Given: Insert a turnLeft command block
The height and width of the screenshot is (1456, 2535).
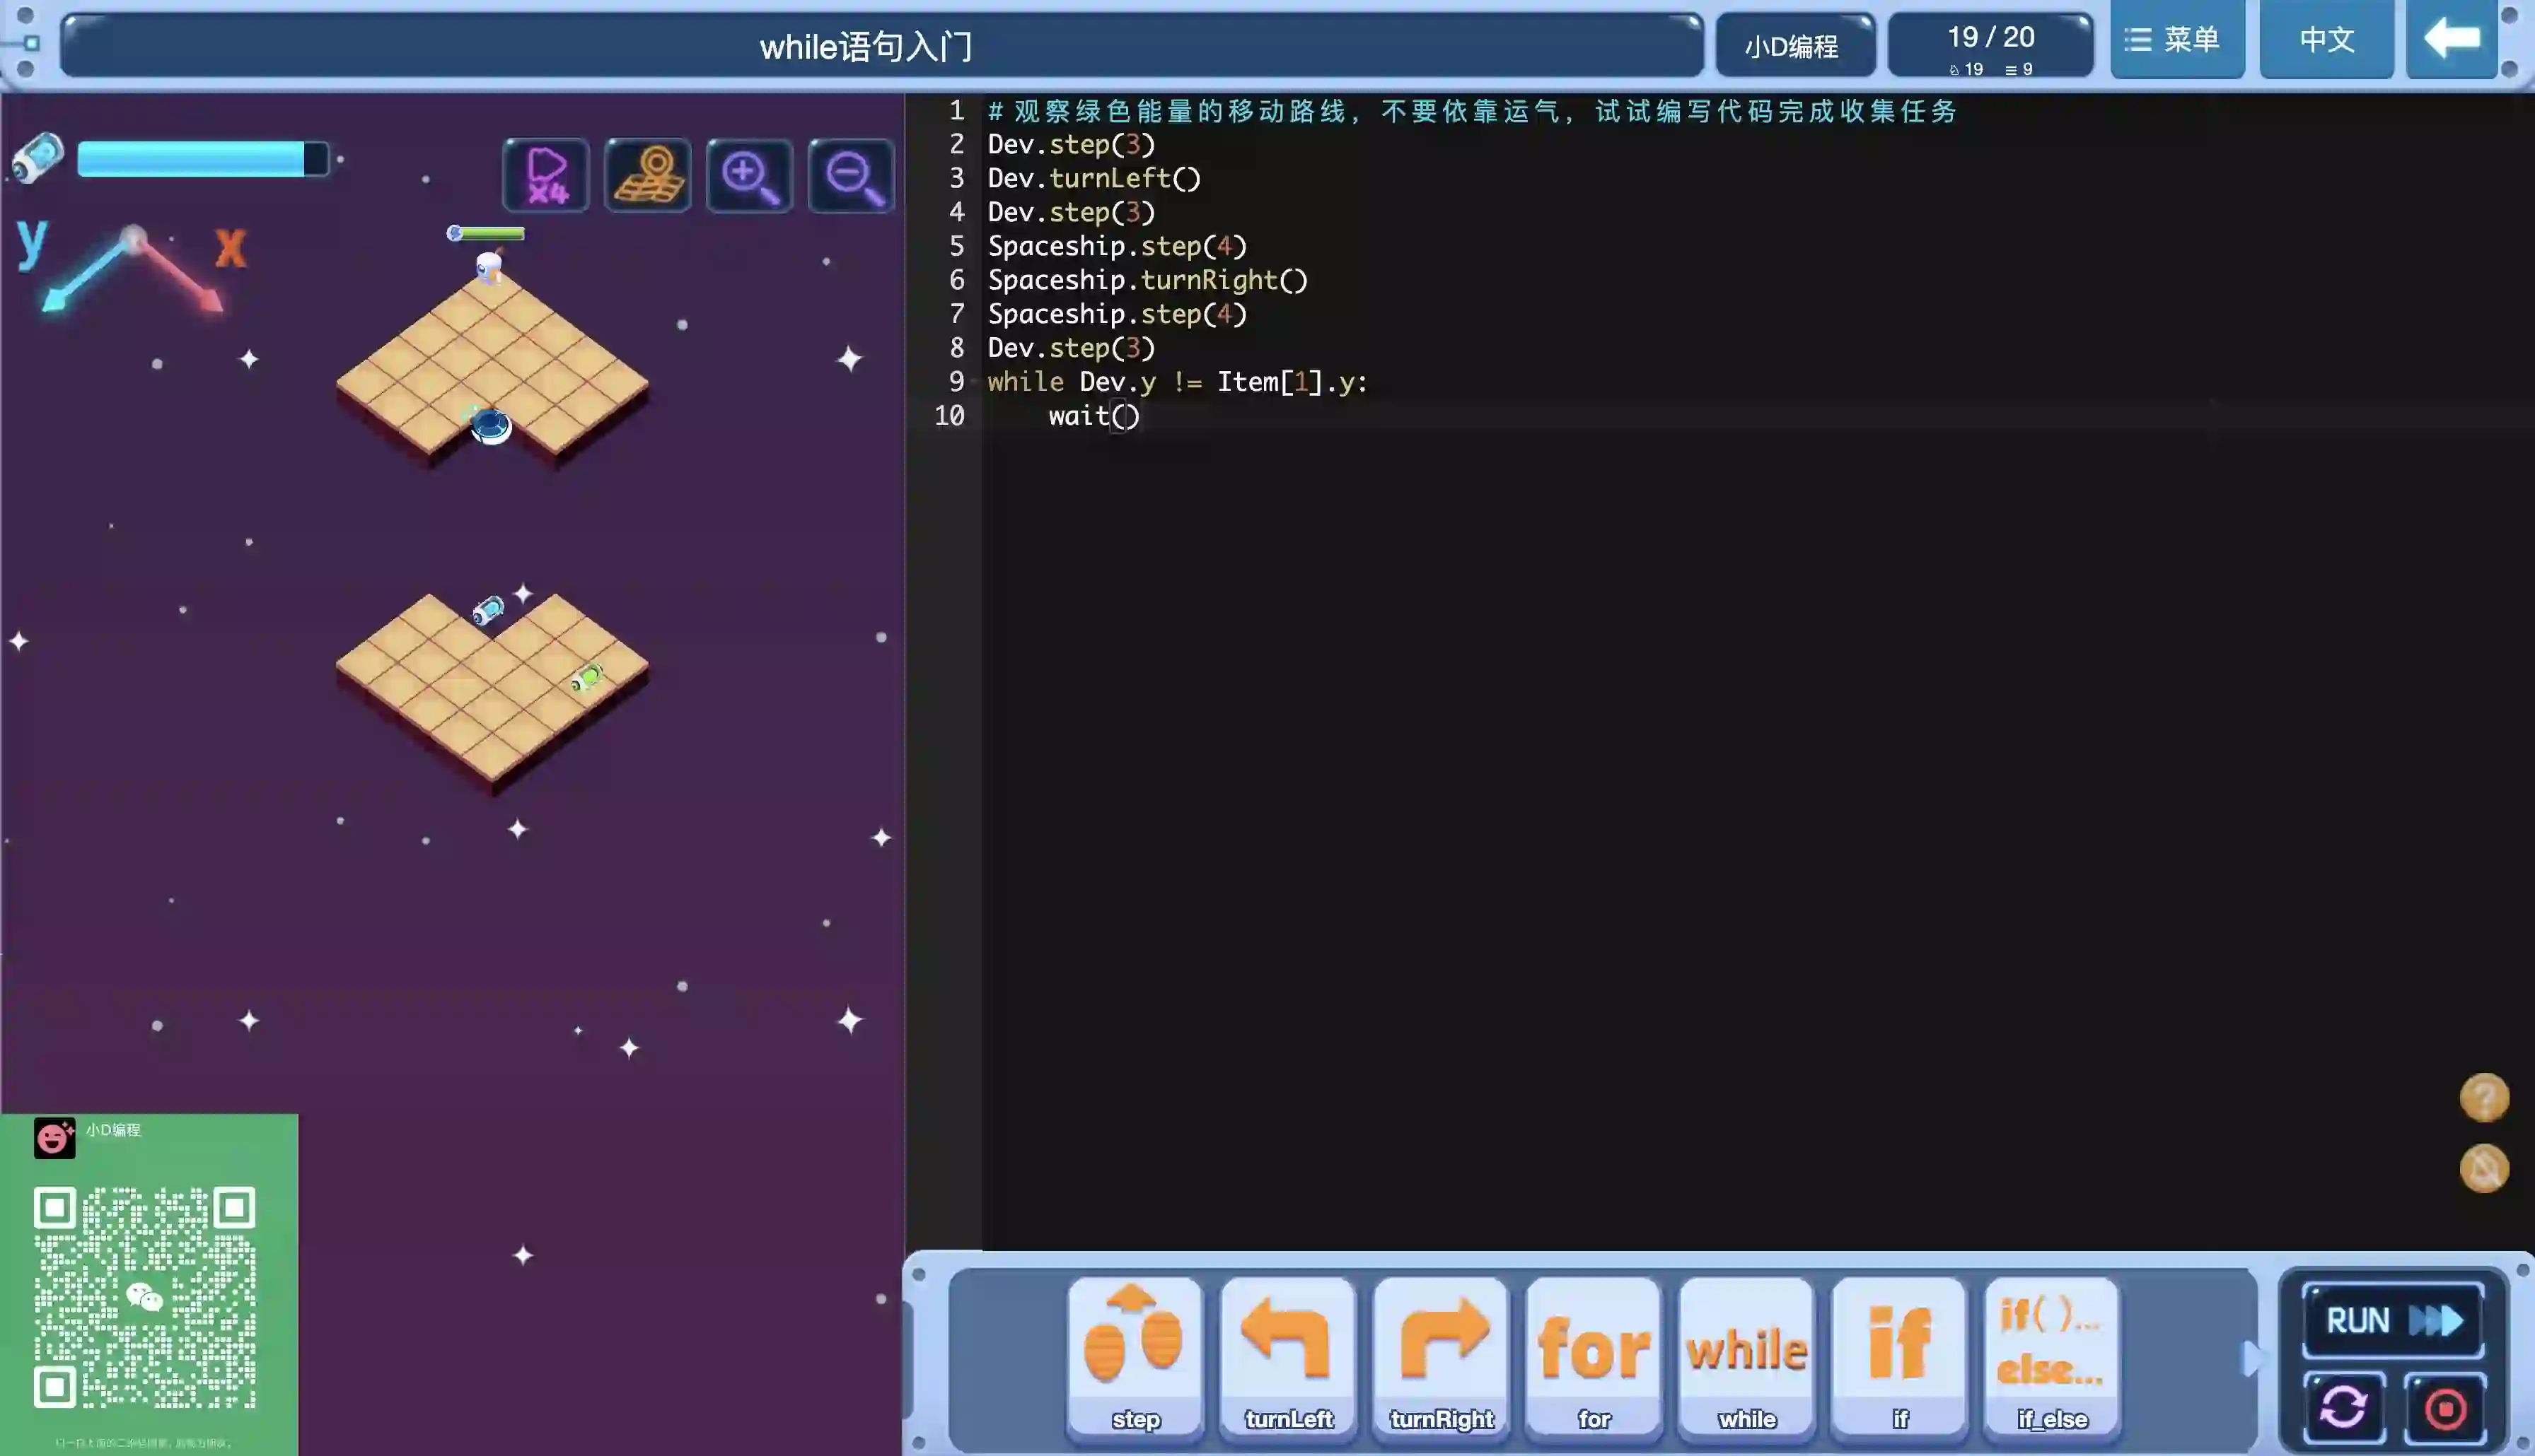Looking at the screenshot, I should click(1287, 1356).
